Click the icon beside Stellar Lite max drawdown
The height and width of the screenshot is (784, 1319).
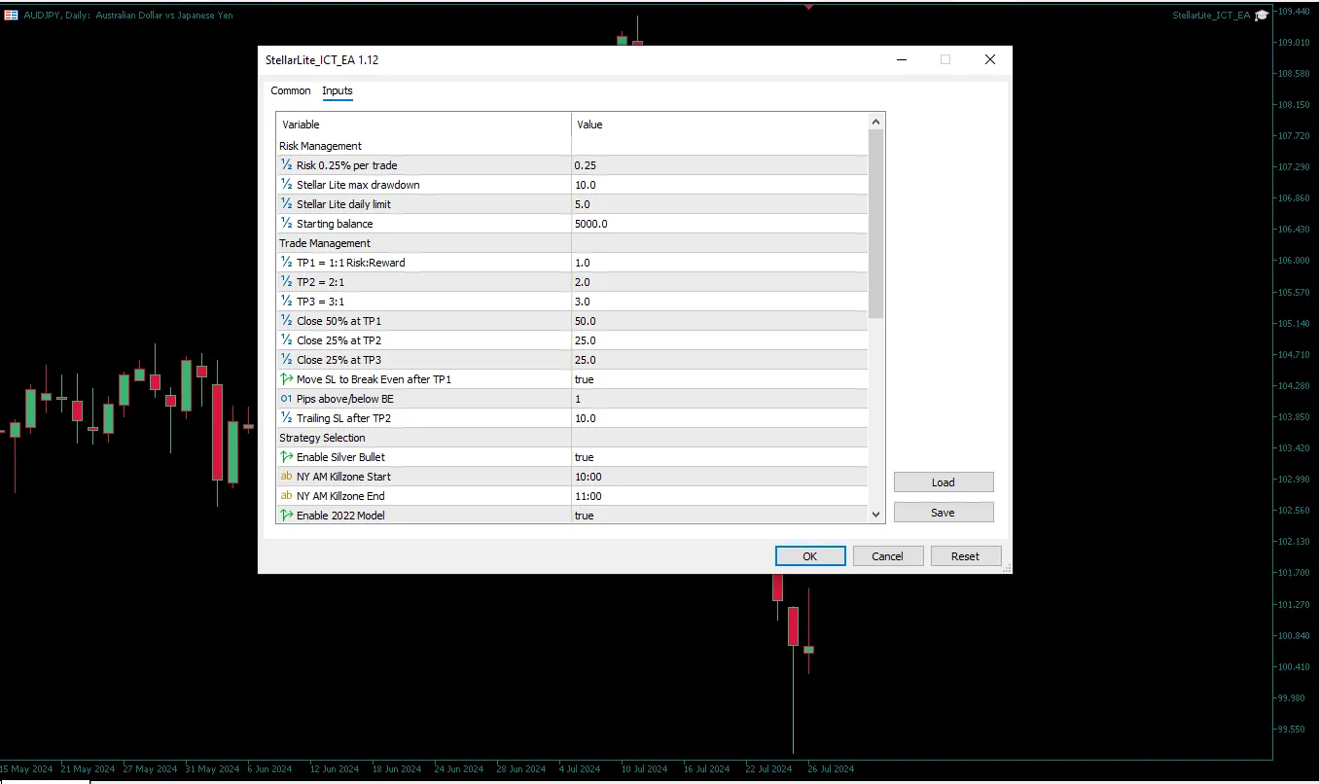click(x=286, y=185)
